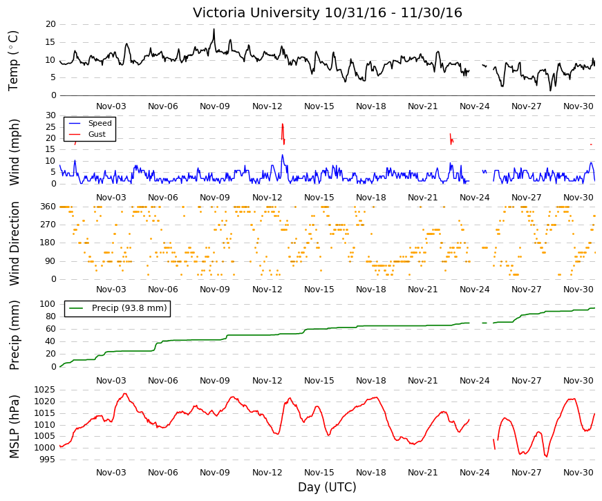The width and height of the screenshot is (602, 501).
Task: Click the Temp (°C) axis label
Action: point(13,61)
